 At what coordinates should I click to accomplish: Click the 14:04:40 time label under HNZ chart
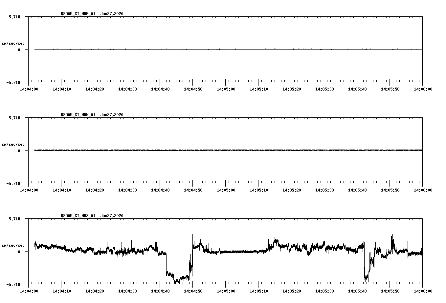[x=160, y=291]
